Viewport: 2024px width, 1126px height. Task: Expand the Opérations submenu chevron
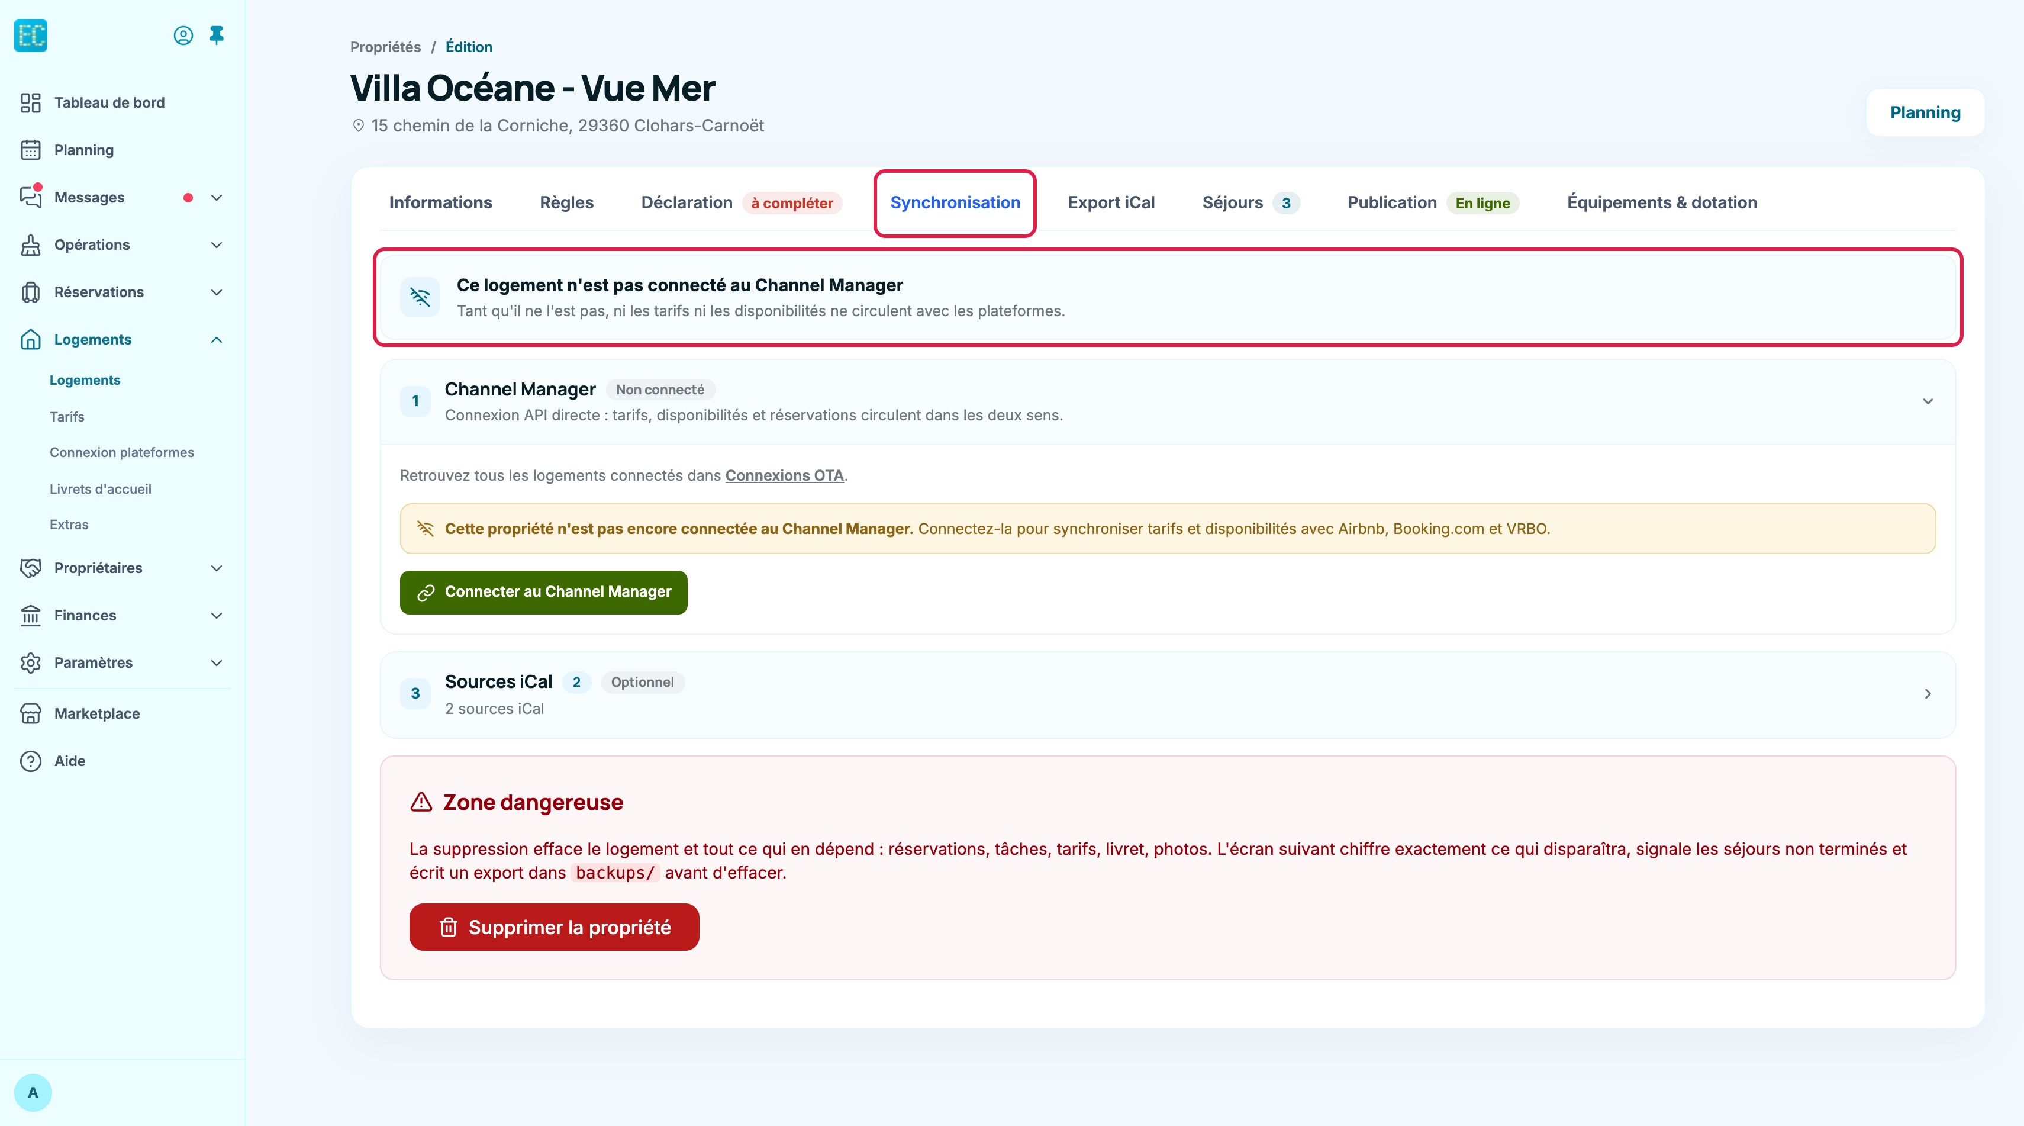coord(217,245)
